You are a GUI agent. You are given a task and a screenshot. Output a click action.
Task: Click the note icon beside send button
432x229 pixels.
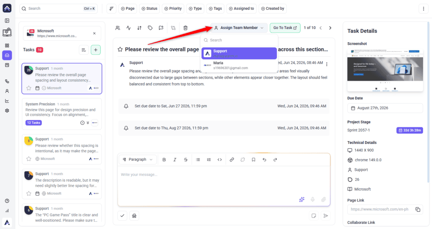click(313, 216)
